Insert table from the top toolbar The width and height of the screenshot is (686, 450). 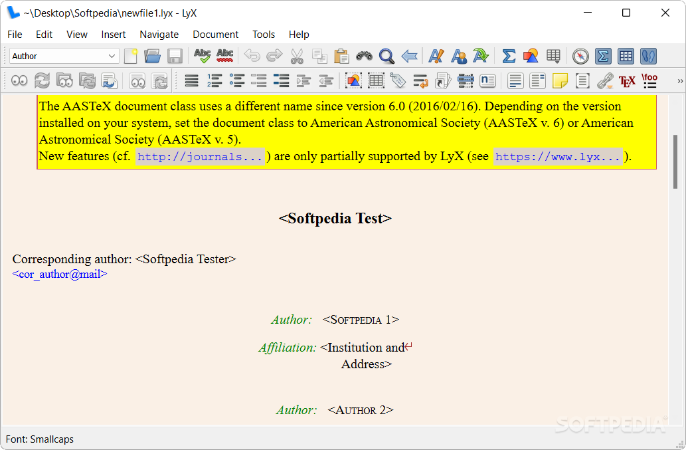[553, 56]
